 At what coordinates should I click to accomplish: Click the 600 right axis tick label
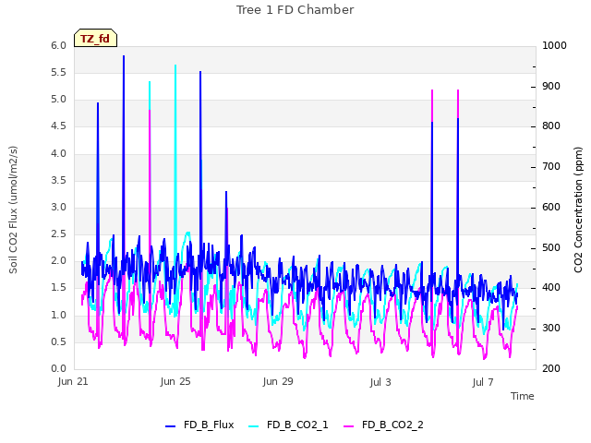(x=551, y=207)
